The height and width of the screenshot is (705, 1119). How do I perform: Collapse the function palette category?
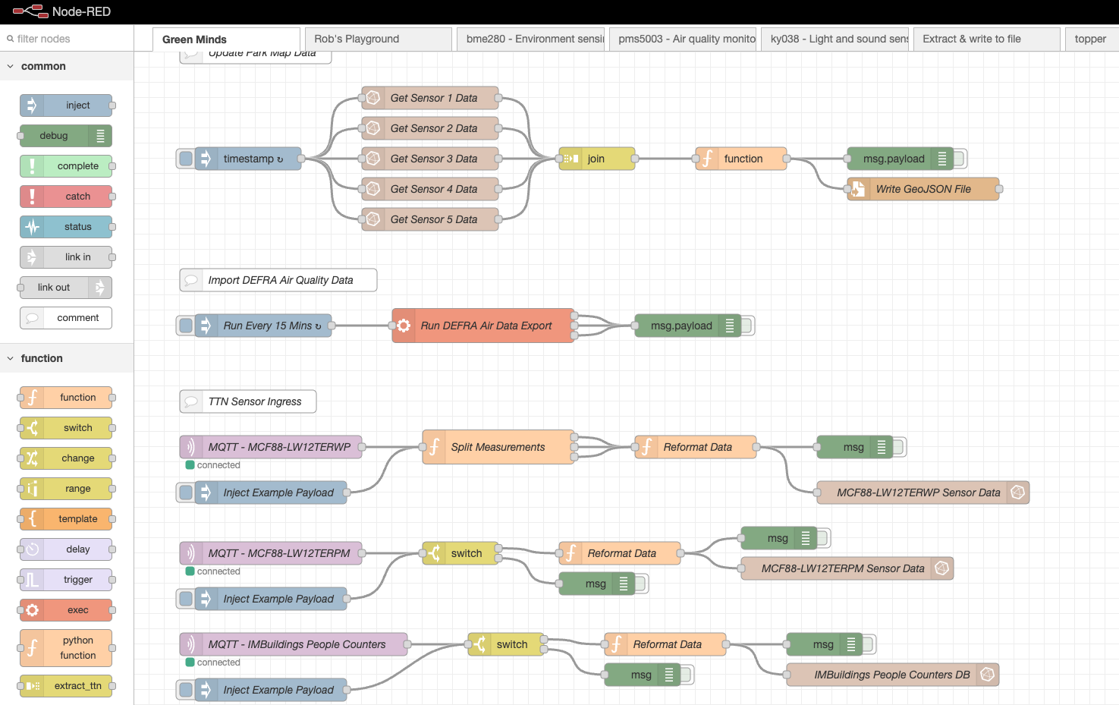[x=11, y=358]
